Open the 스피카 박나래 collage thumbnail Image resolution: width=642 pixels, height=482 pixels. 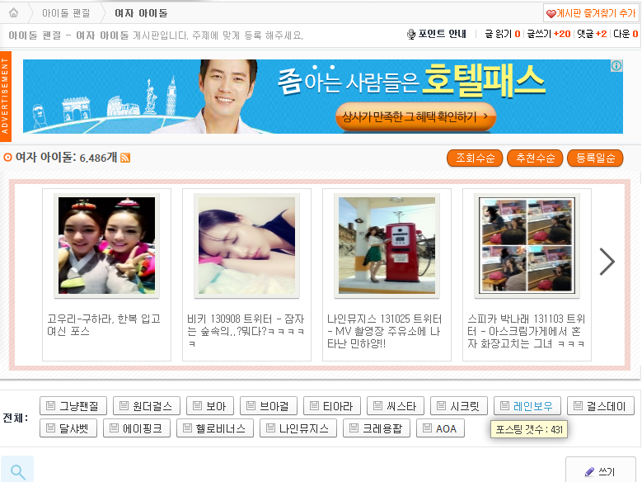527,245
